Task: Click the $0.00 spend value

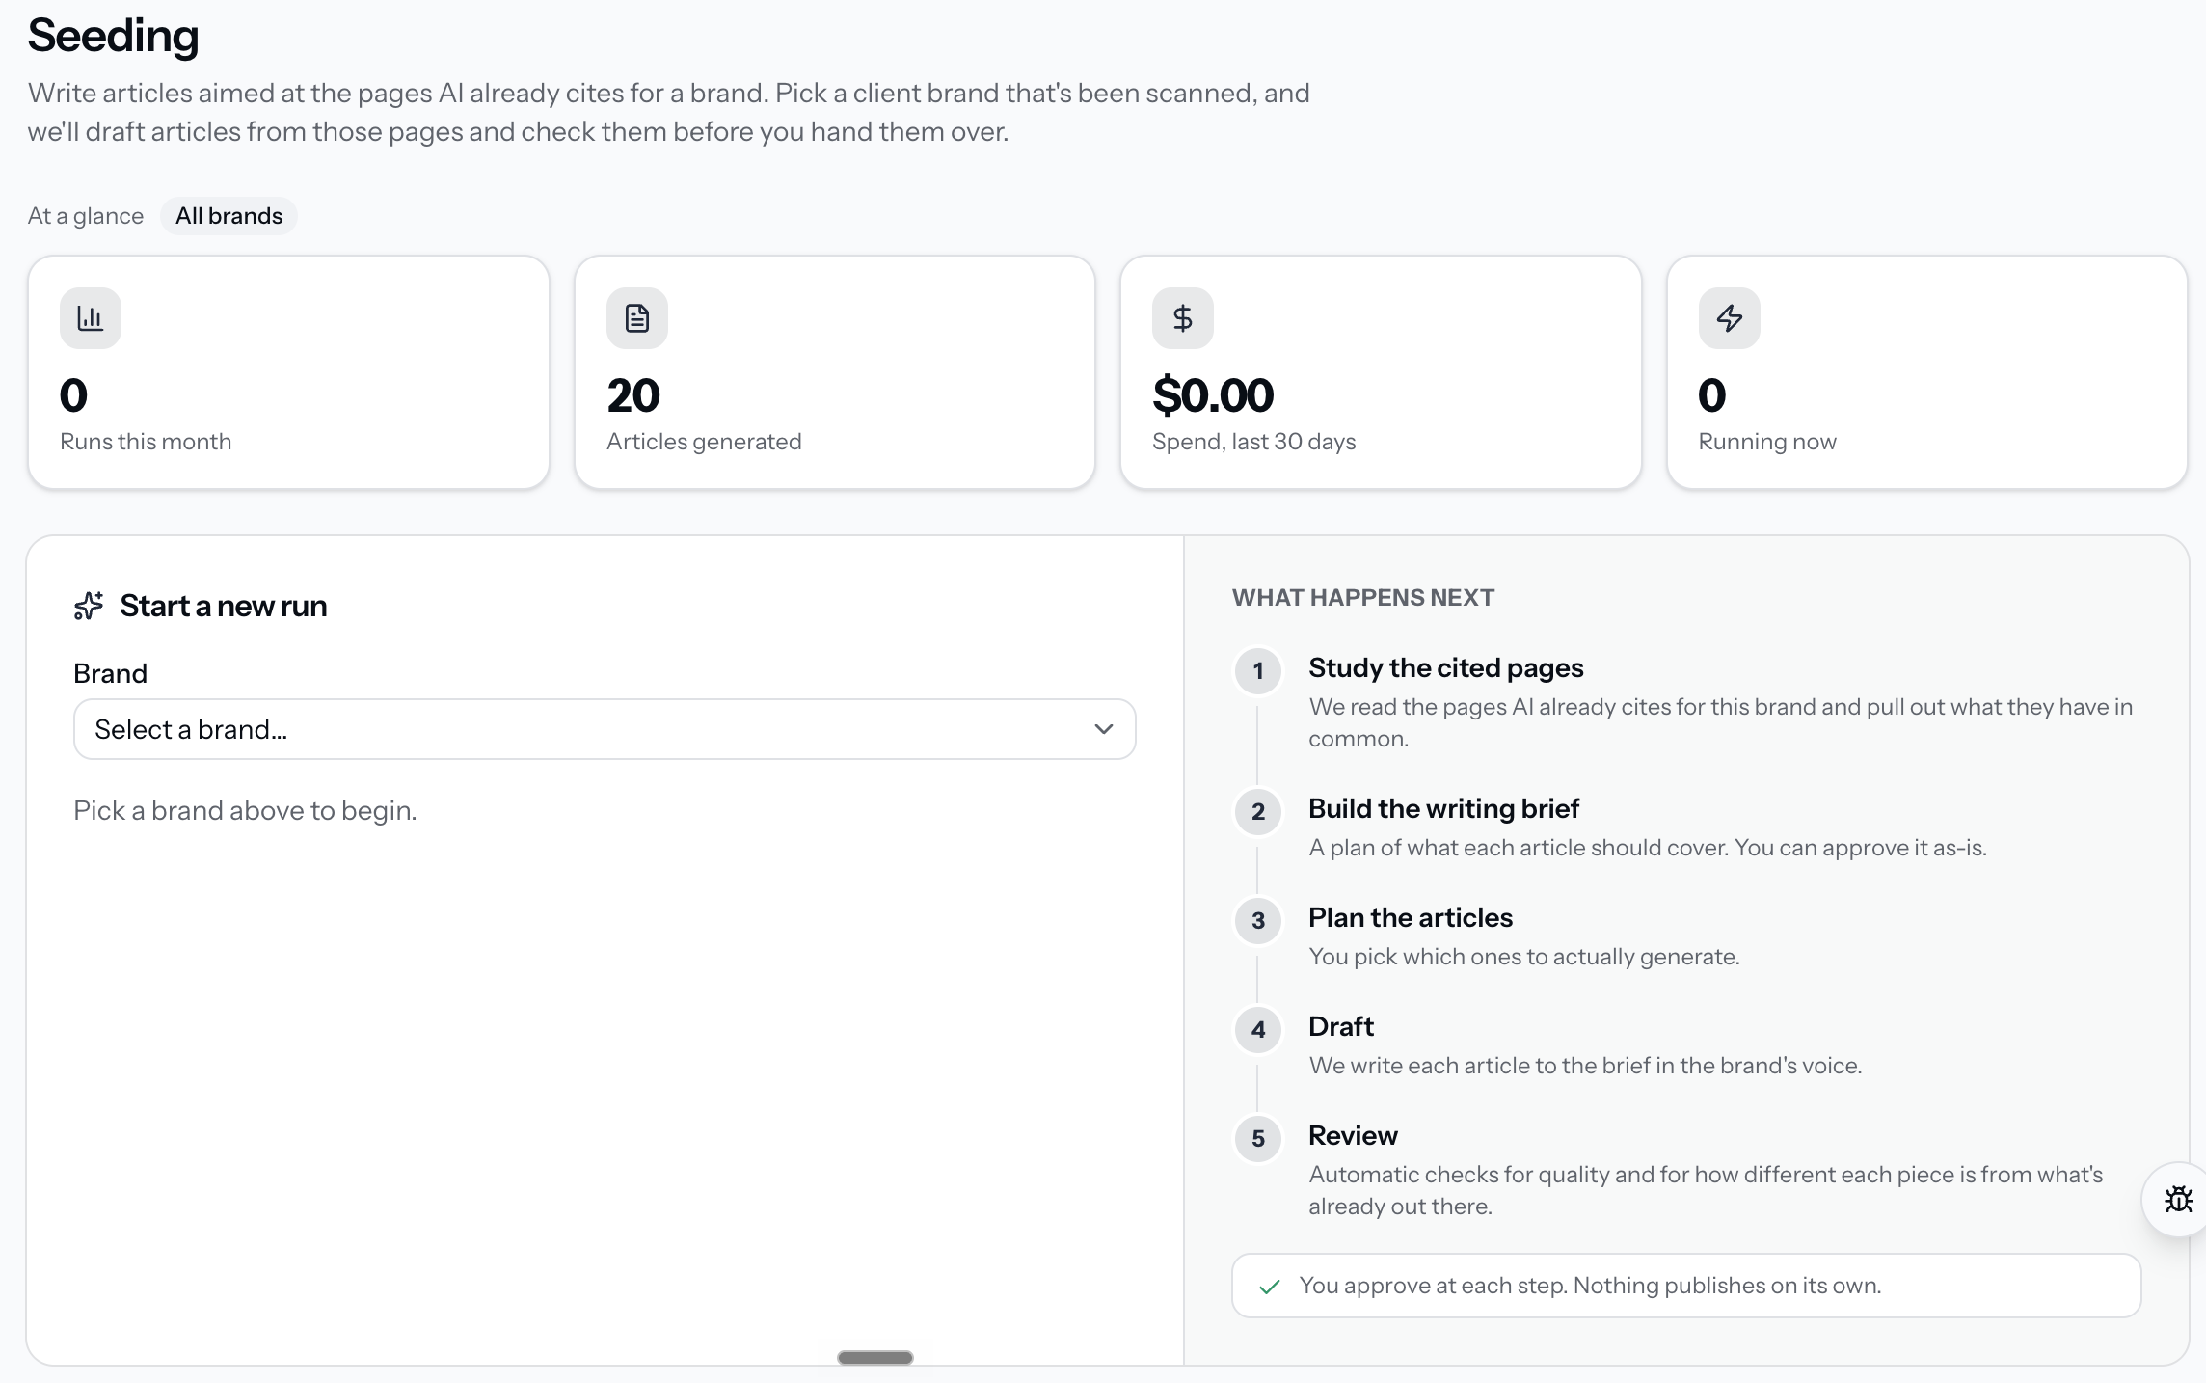Action: pos(1213,395)
